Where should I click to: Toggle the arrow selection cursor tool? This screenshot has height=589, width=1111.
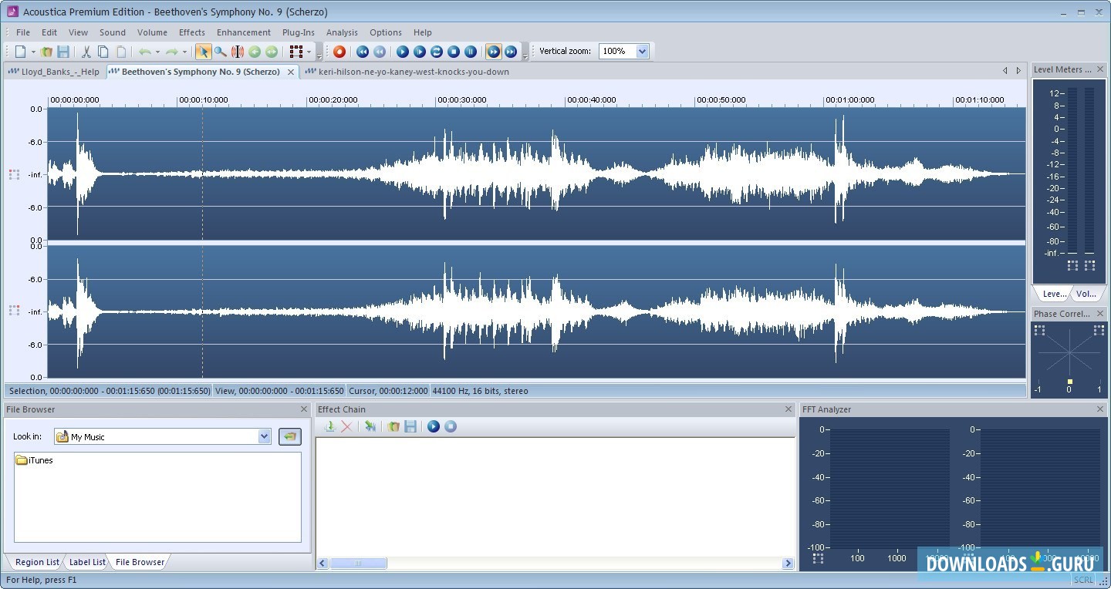click(x=203, y=52)
